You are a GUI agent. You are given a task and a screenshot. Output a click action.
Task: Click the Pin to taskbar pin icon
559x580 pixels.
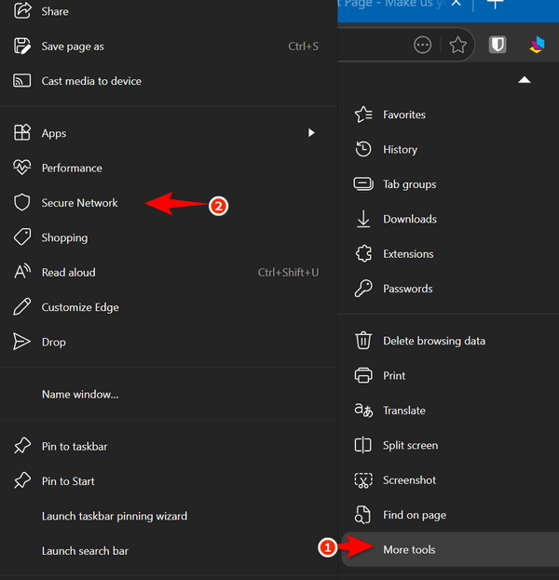coord(22,445)
